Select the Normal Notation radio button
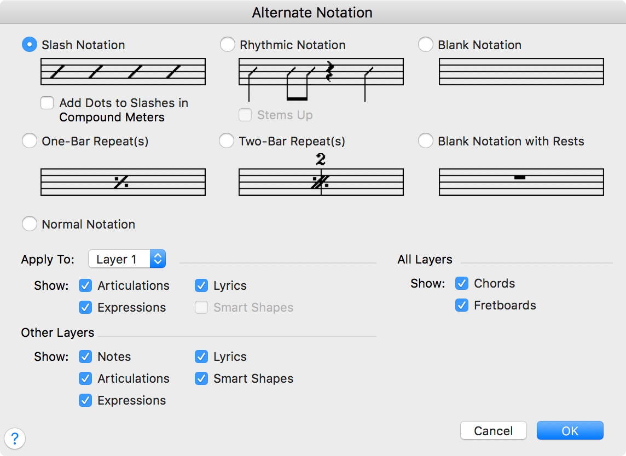Screen dimensions: 626x456 click(30, 224)
